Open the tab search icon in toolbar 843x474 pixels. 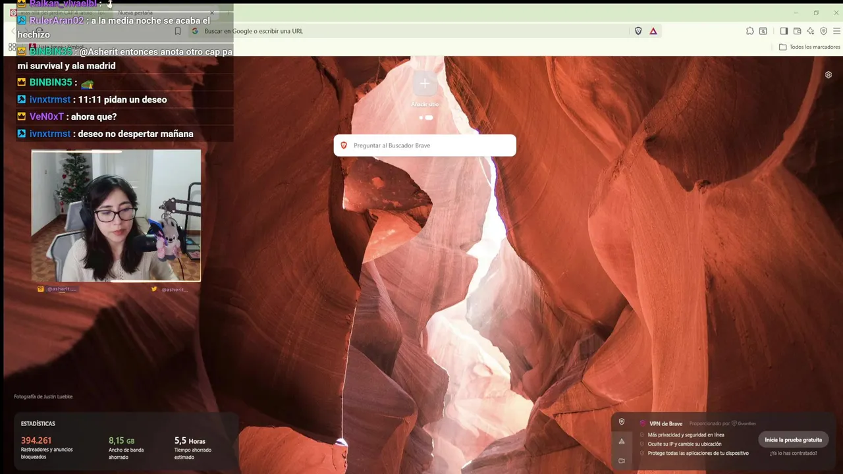(763, 31)
